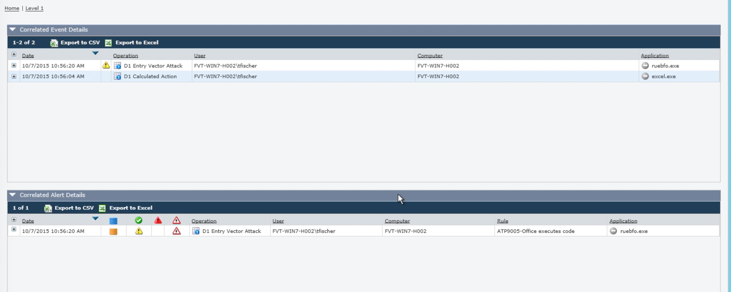This screenshot has width=731, height=292.
Task: Export correlated events to CSV
Action: click(x=80, y=43)
